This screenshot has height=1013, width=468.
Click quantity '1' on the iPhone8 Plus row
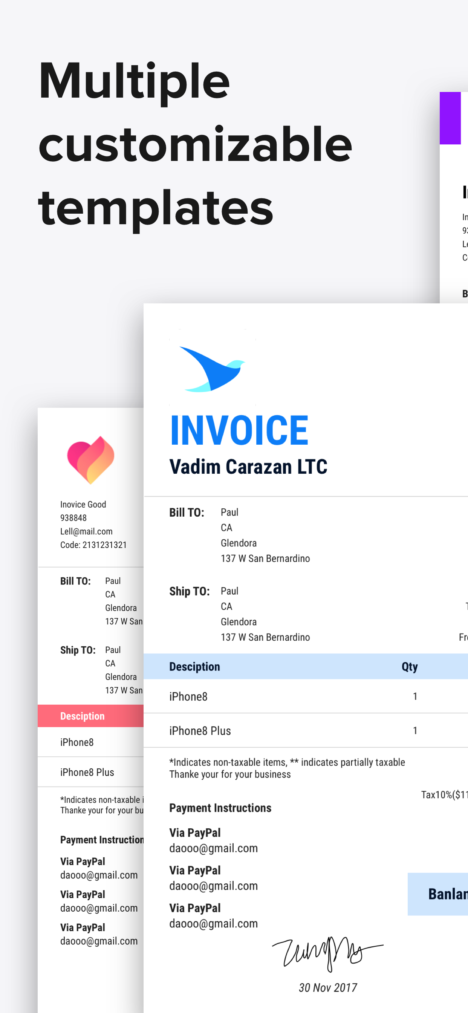point(415,730)
